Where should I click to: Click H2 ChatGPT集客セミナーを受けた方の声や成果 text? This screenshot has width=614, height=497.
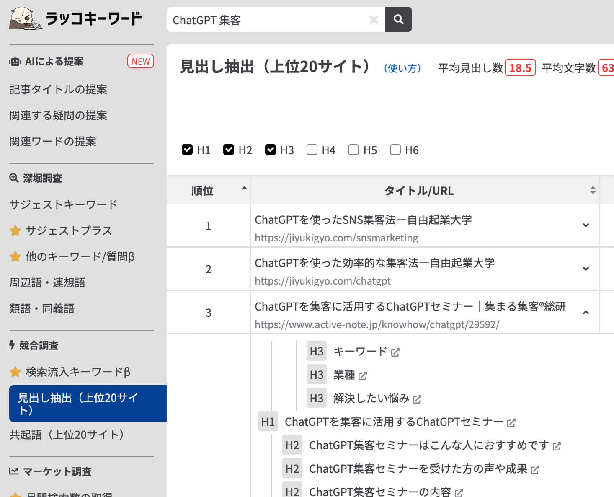click(418, 469)
